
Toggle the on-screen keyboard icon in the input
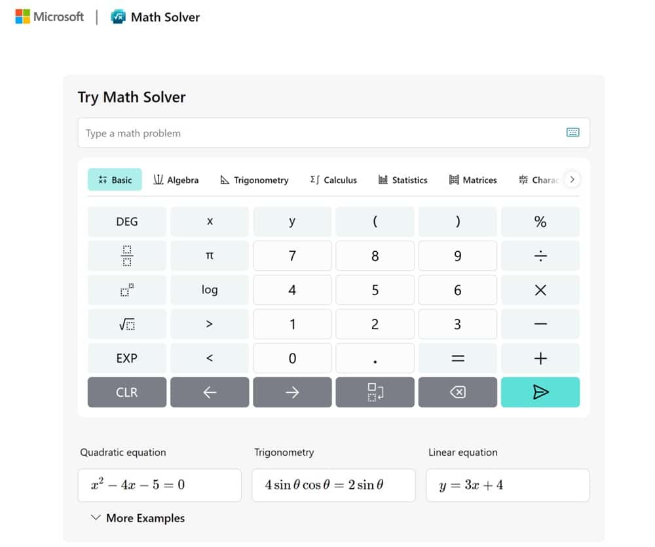point(572,132)
